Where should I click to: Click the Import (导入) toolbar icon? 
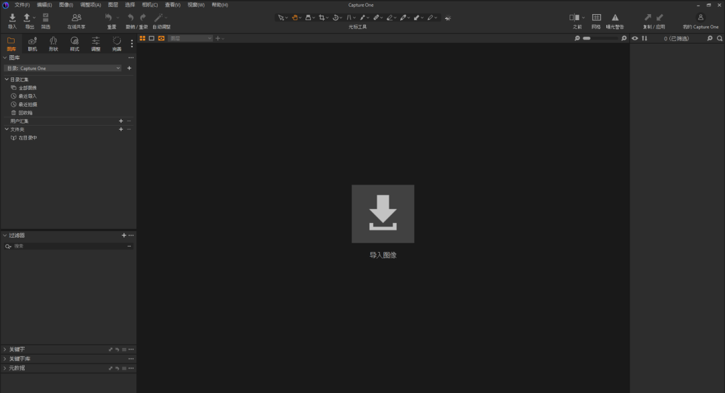pos(13,17)
